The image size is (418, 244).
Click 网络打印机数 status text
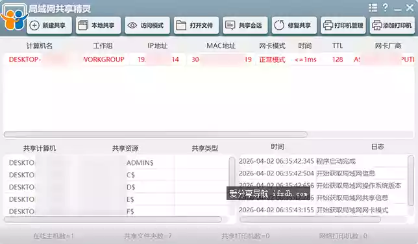[x=343, y=236]
